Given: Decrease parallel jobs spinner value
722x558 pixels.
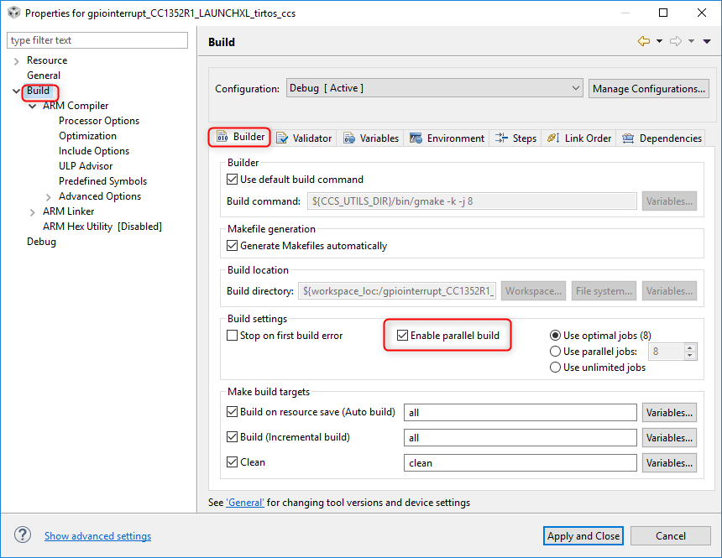Looking at the screenshot, I should tap(690, 356).
